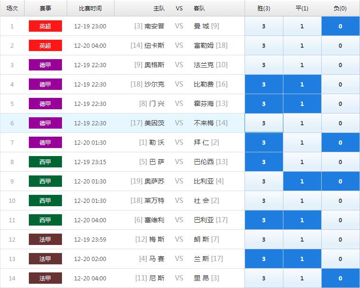
Task: Click row number 10
Action: [x=12, y=201]
